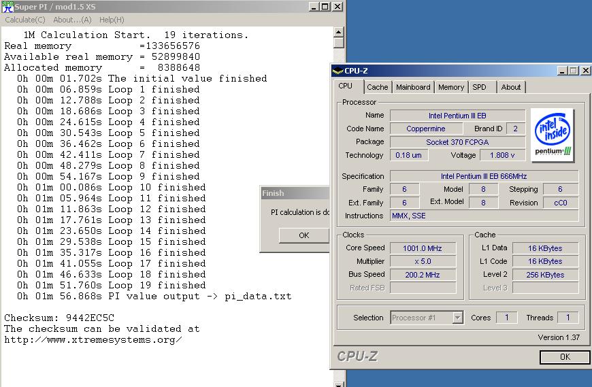Click the 'Allocated memory = 8388648' line
This screenshot has width=592, height=387.
click(102, 68)
